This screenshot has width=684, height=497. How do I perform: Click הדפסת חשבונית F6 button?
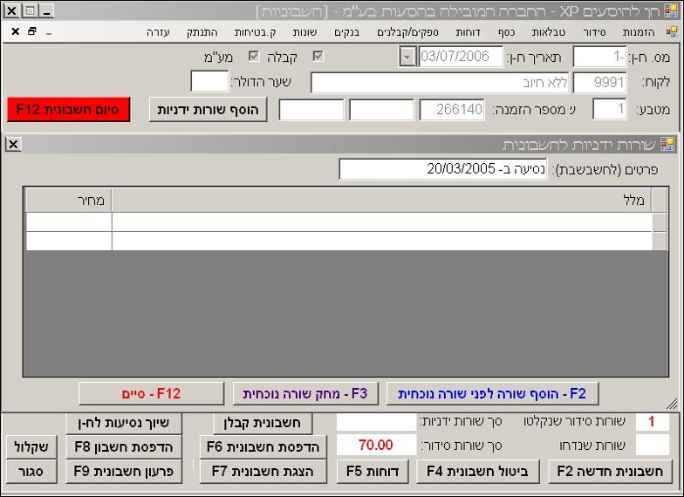[x=263, y=446]
